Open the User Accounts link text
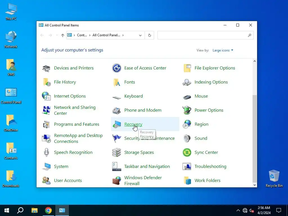The height and width of the screenshot is (216, 288). [68, 180]
